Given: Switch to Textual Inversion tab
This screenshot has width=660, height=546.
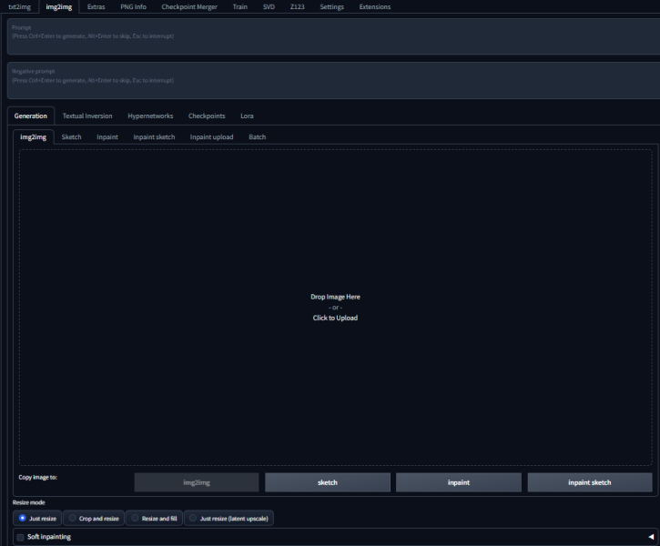Looking at the screenshot, I should click(x=87, y=116).
